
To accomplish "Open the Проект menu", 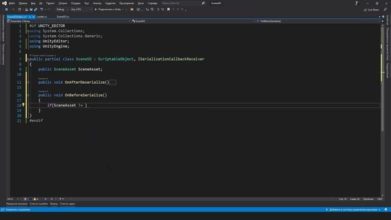I will point(50,4).
